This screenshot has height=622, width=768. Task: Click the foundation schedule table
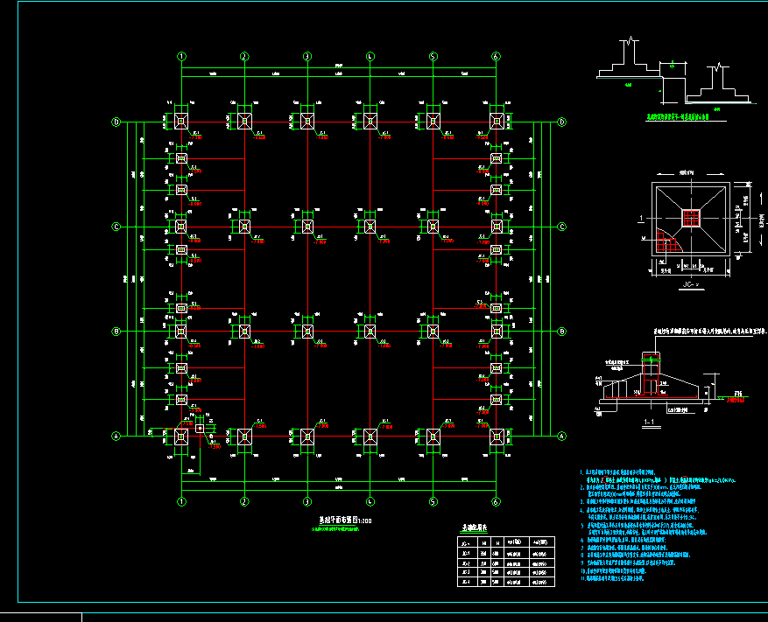(506, 563)
